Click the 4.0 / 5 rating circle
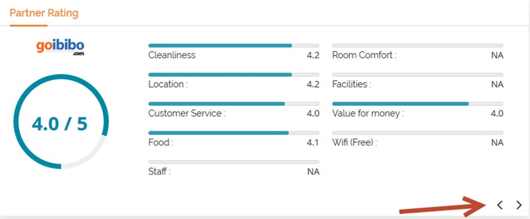 [61, 124]
